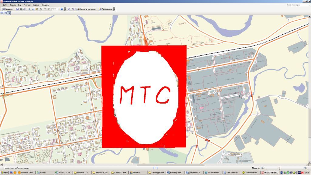
Task: Expand the zoom percentage dropdown arrow
Action: pos(59,9)
